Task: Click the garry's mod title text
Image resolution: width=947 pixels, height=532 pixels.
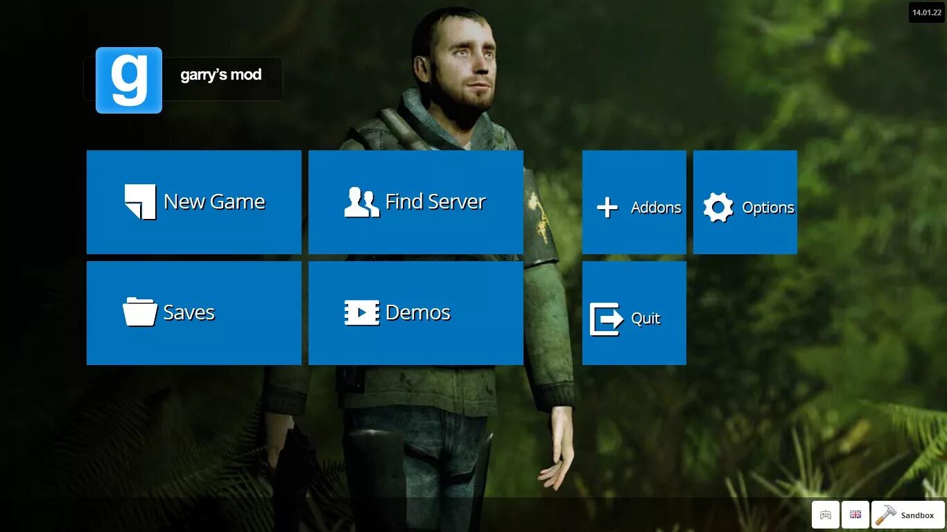Action: 221,75
